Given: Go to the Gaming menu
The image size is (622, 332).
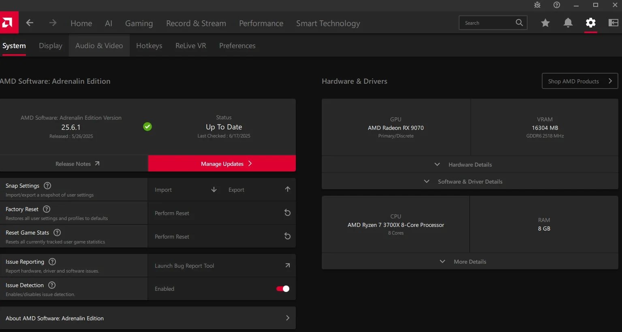Looking at the screenshot, I should coord(139,23).
